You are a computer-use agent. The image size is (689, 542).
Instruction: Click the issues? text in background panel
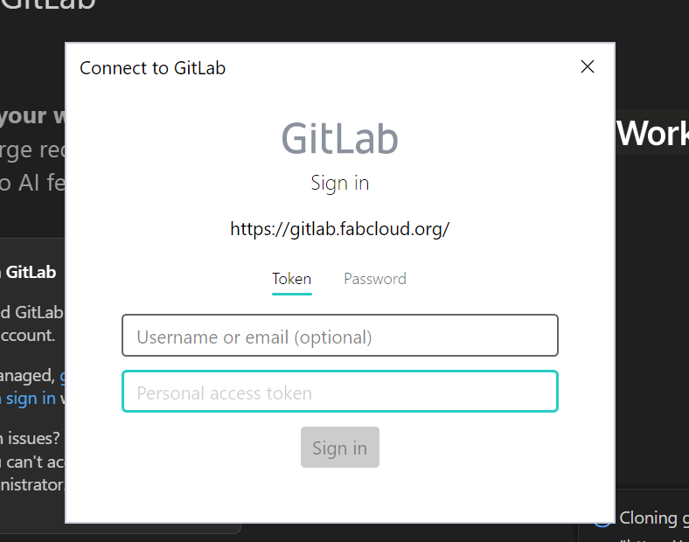pos(31,439)
